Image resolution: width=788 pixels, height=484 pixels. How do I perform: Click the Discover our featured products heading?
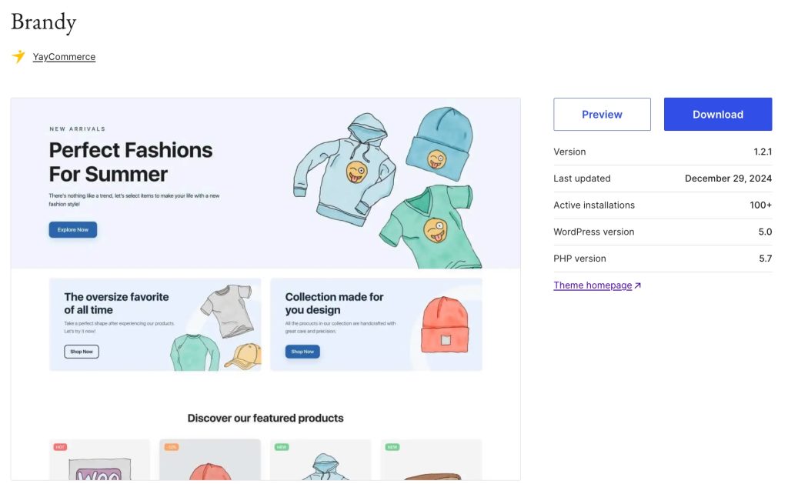click(265, 419)
